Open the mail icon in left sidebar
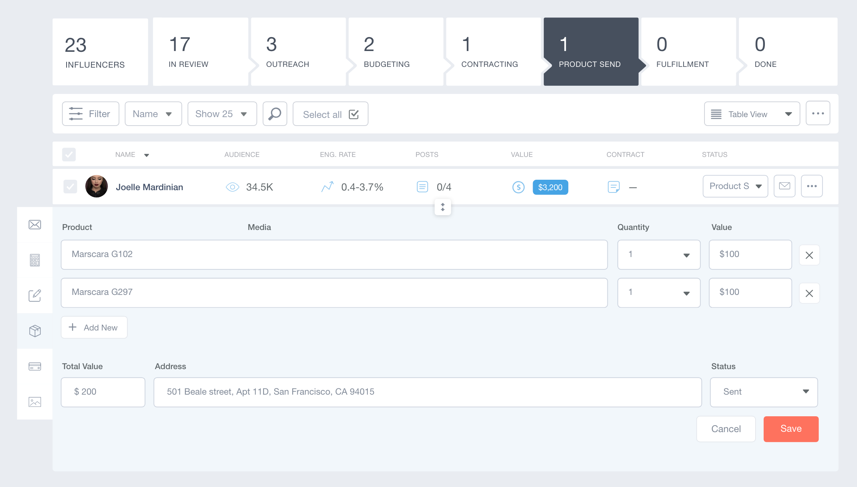 click(x=35, y=225)
